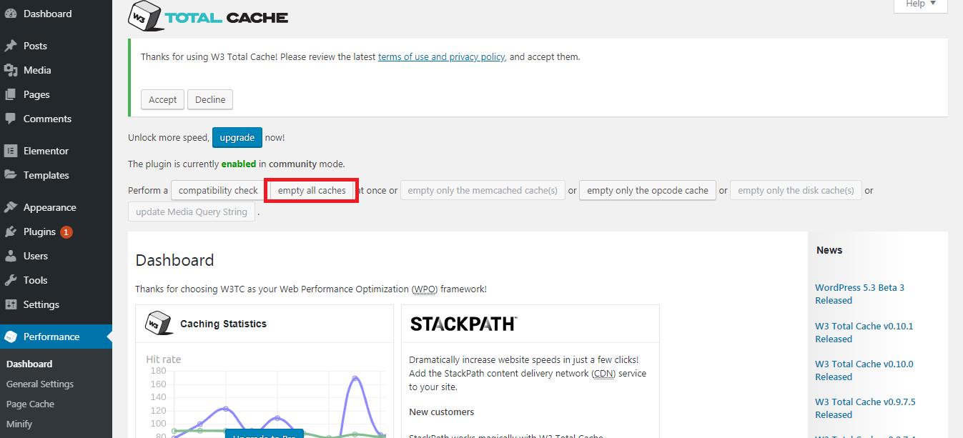963x438 pixels.
Task: Open W3 Total Cache v0.10.1 Released news
Action: pyautogui.click(x=864, y=332)
